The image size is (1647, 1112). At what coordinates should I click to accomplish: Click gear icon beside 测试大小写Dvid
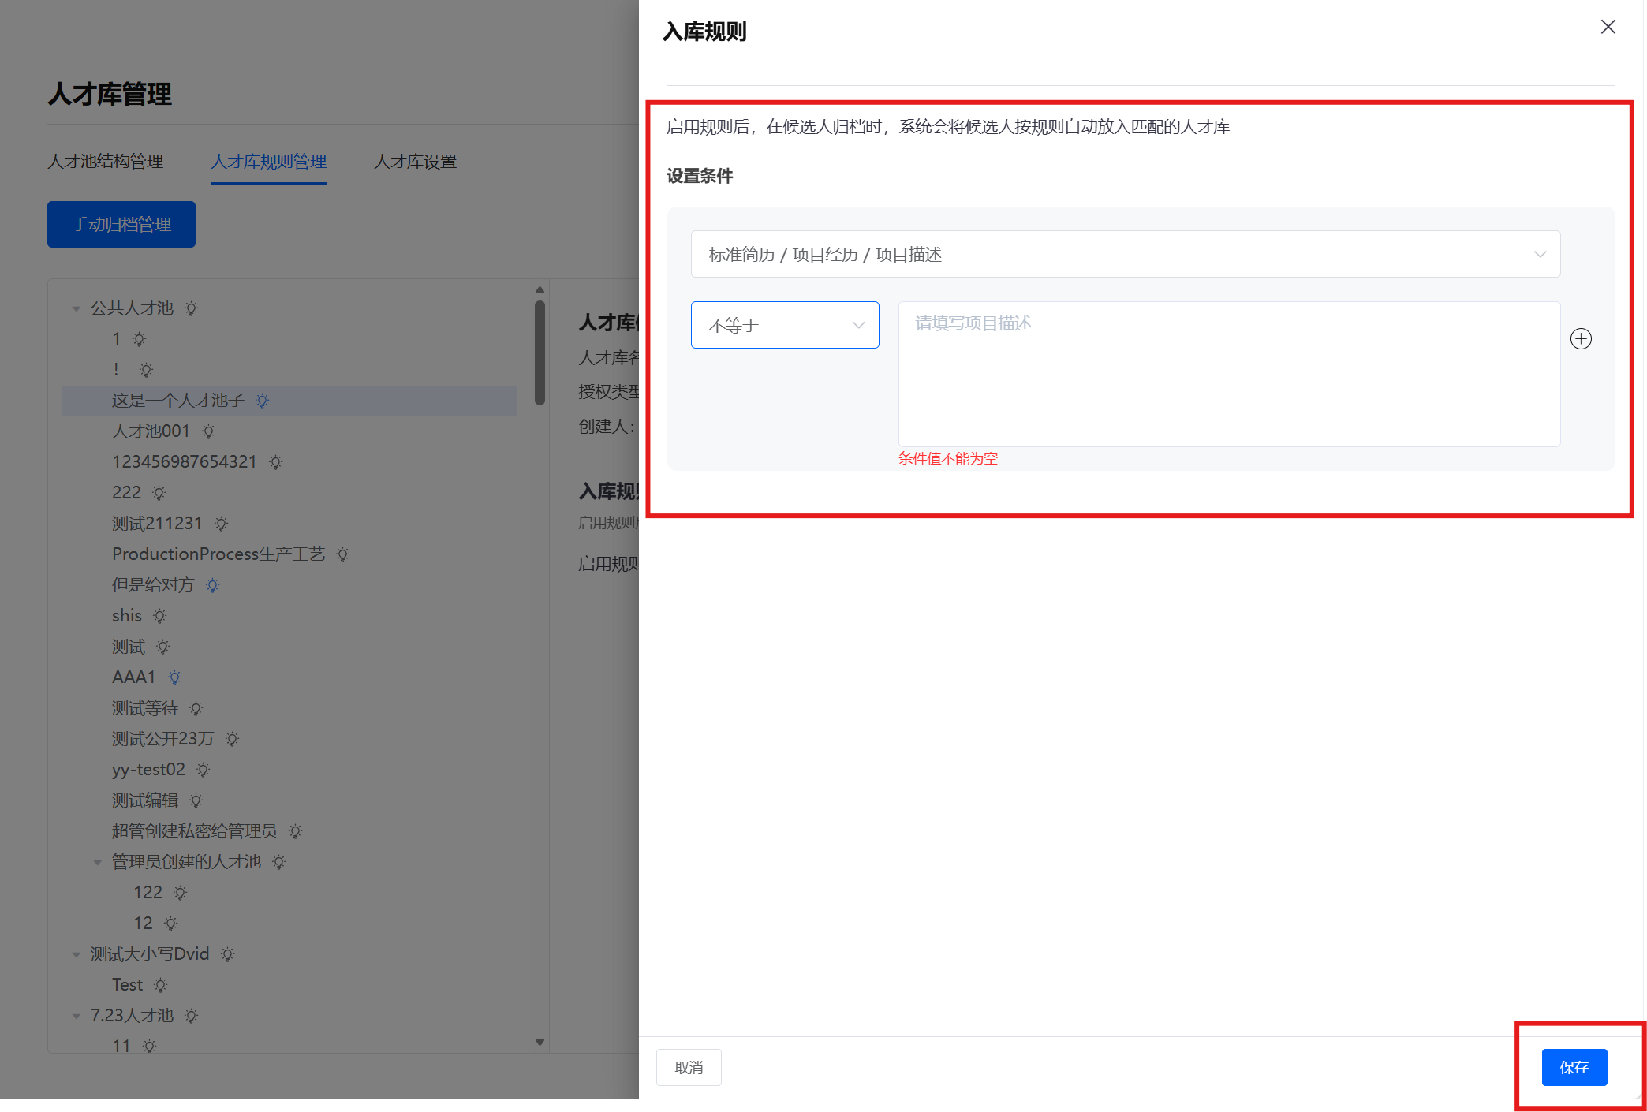pos(227,954)
